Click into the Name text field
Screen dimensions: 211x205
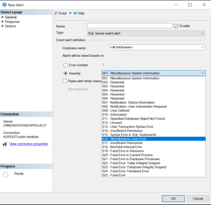coord(129,25)
